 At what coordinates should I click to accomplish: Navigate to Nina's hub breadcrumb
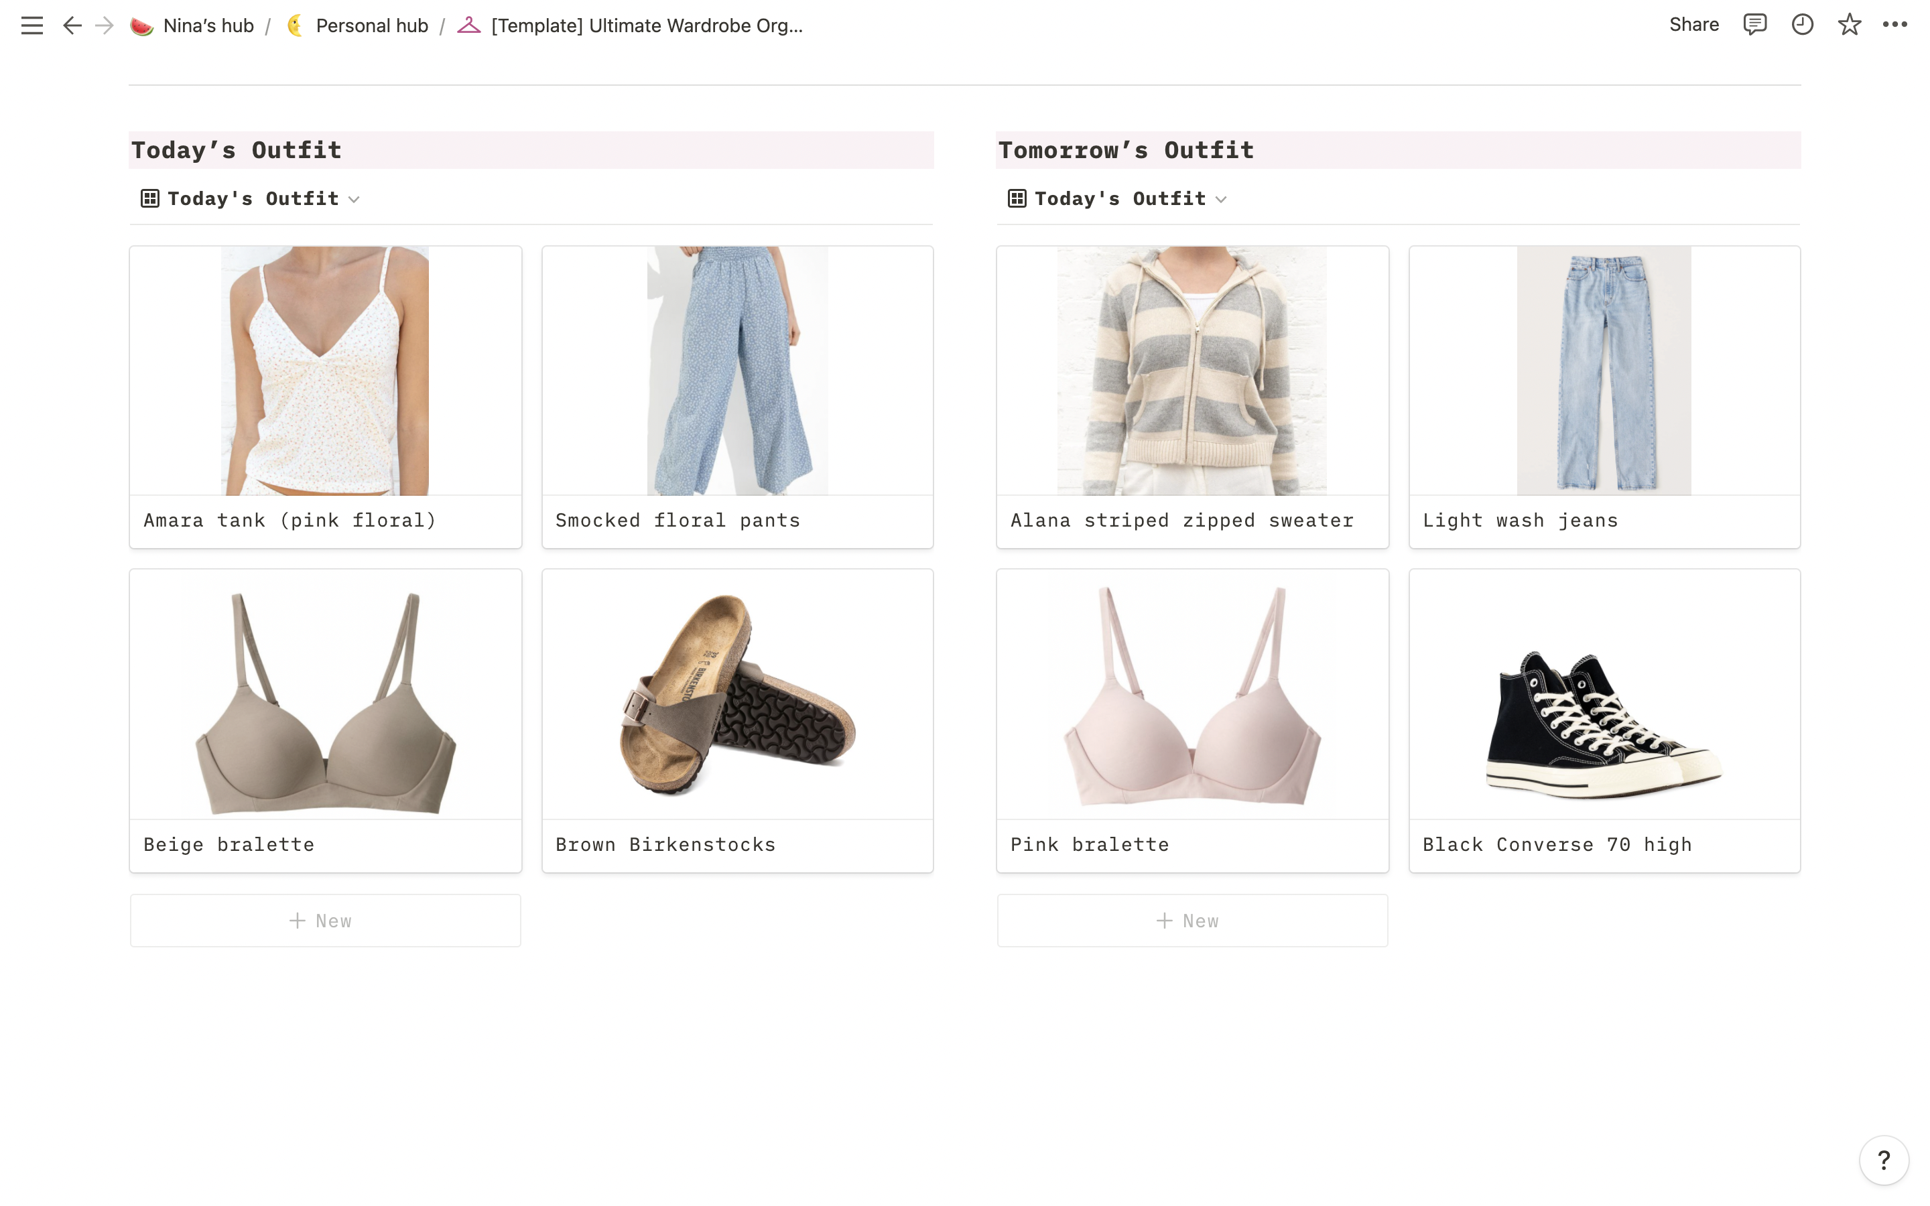pos(207,25)
